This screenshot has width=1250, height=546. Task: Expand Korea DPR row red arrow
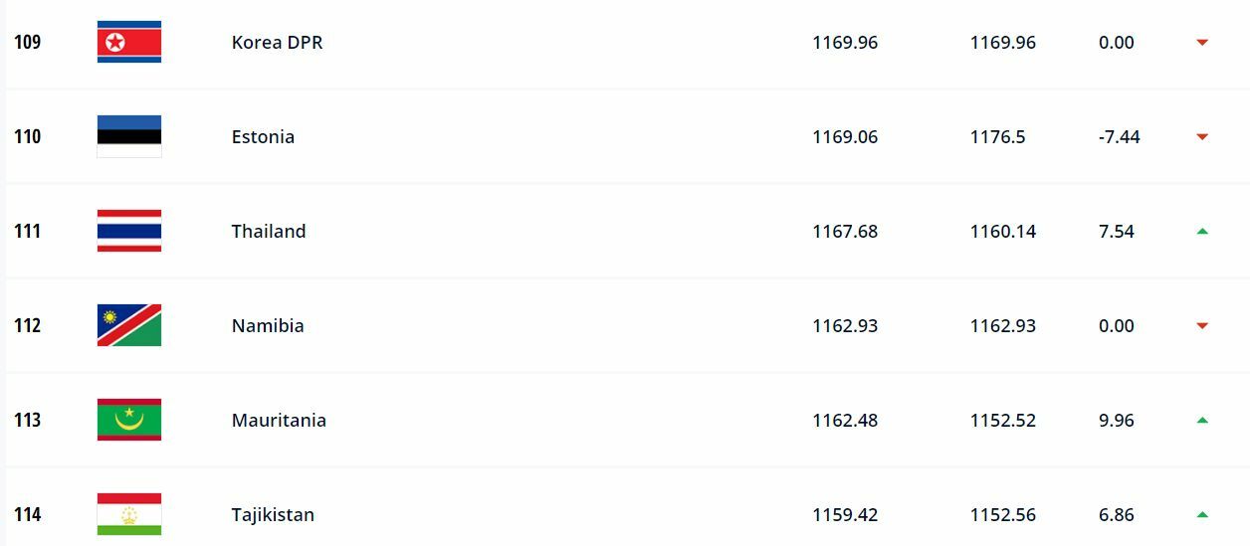1202,43
